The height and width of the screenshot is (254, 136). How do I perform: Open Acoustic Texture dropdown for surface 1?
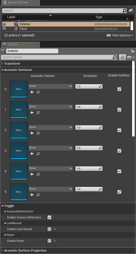click(x=51, y=107)
